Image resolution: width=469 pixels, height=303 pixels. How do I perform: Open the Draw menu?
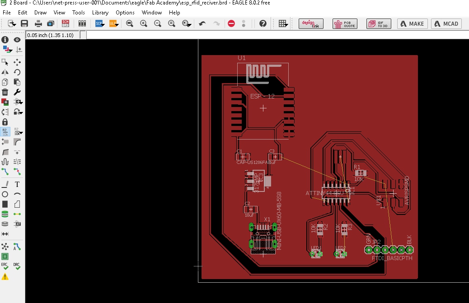tap(40, 13)
